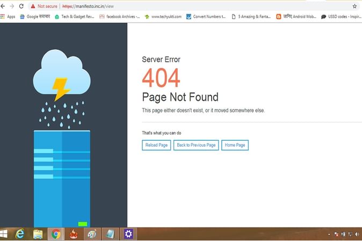Image resolution: width=362 pixels, height=241 pixels.
Task: Show hidden system tray icons
Action: point(329,235)
